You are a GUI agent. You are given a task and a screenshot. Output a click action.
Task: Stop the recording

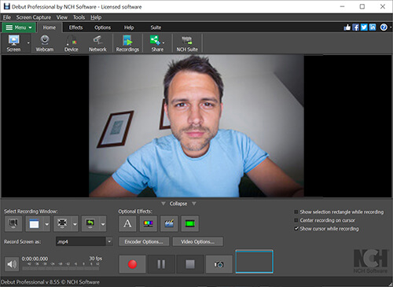[x=190, y=264]
